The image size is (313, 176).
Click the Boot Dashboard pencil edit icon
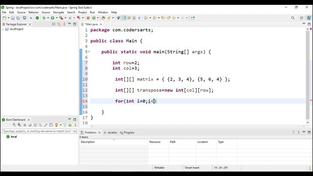45,125
